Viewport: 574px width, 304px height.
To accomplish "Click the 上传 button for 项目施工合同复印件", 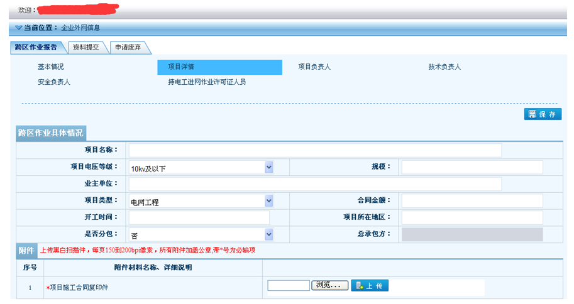I will tap(370, 285).
